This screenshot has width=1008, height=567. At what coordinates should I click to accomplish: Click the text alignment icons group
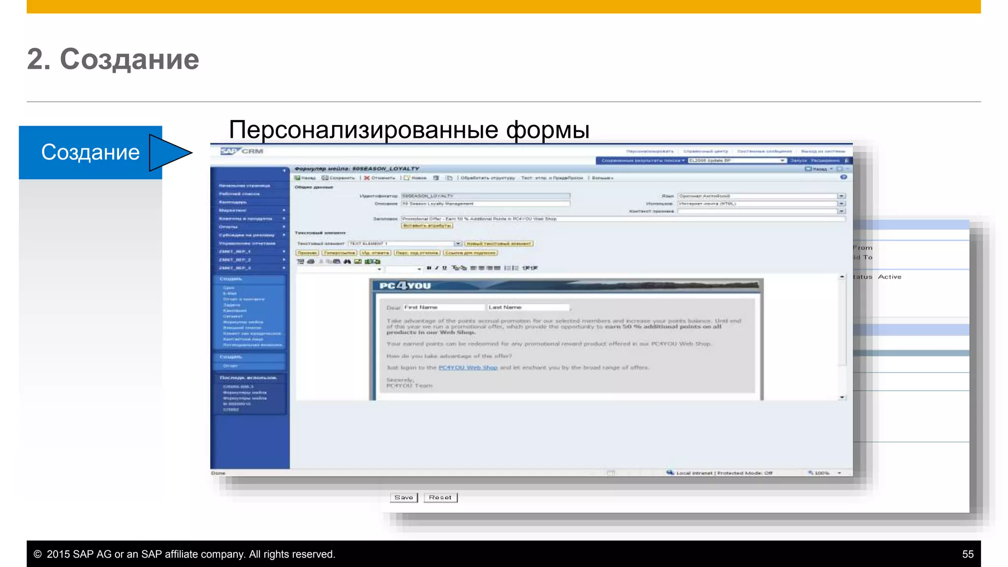pos(485,268)
